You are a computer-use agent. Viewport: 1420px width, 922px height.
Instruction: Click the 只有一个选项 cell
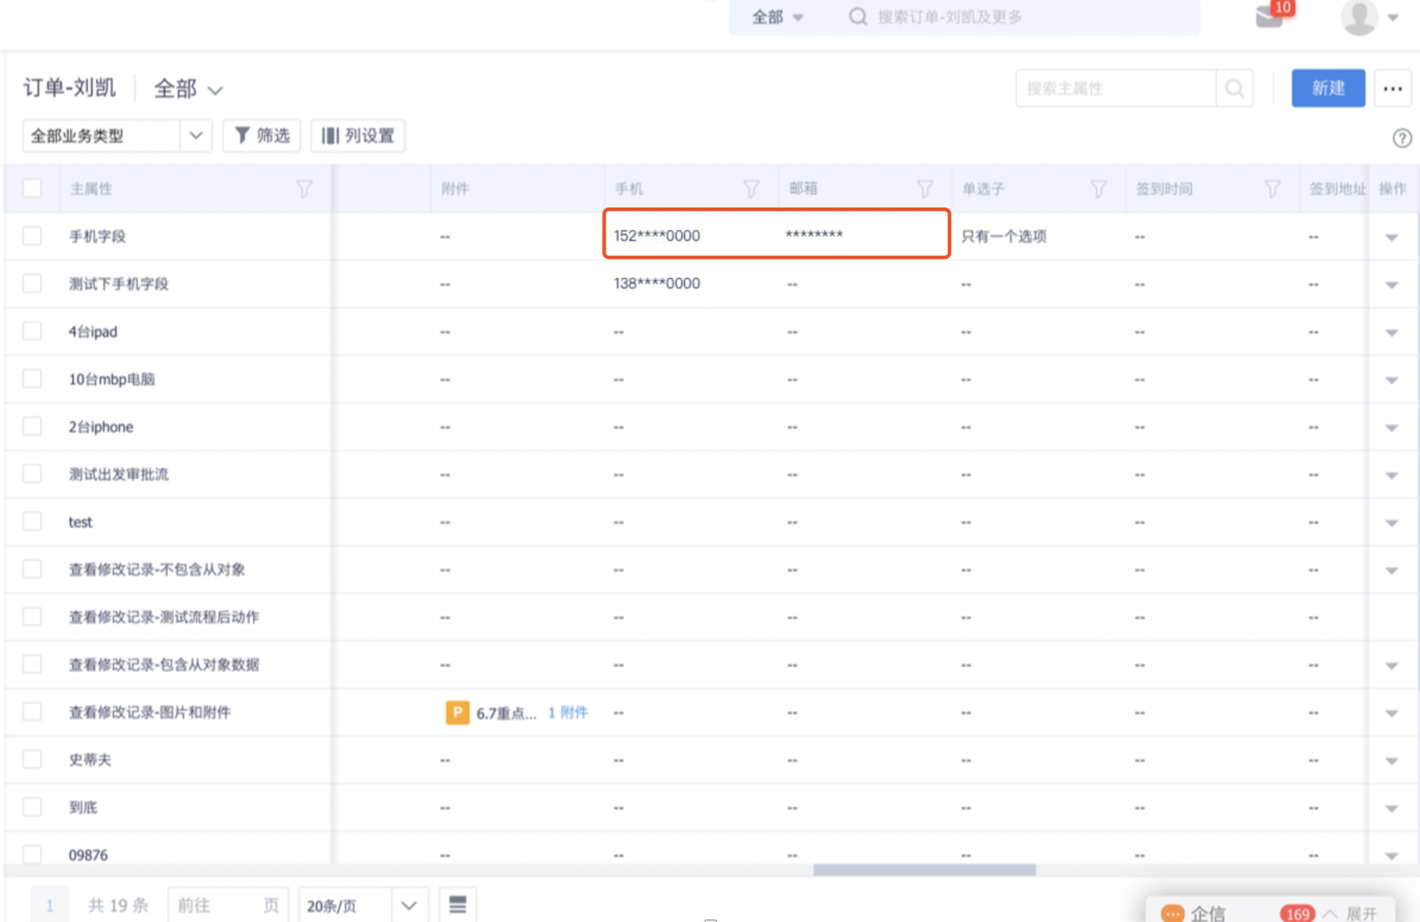point(1003,236)
